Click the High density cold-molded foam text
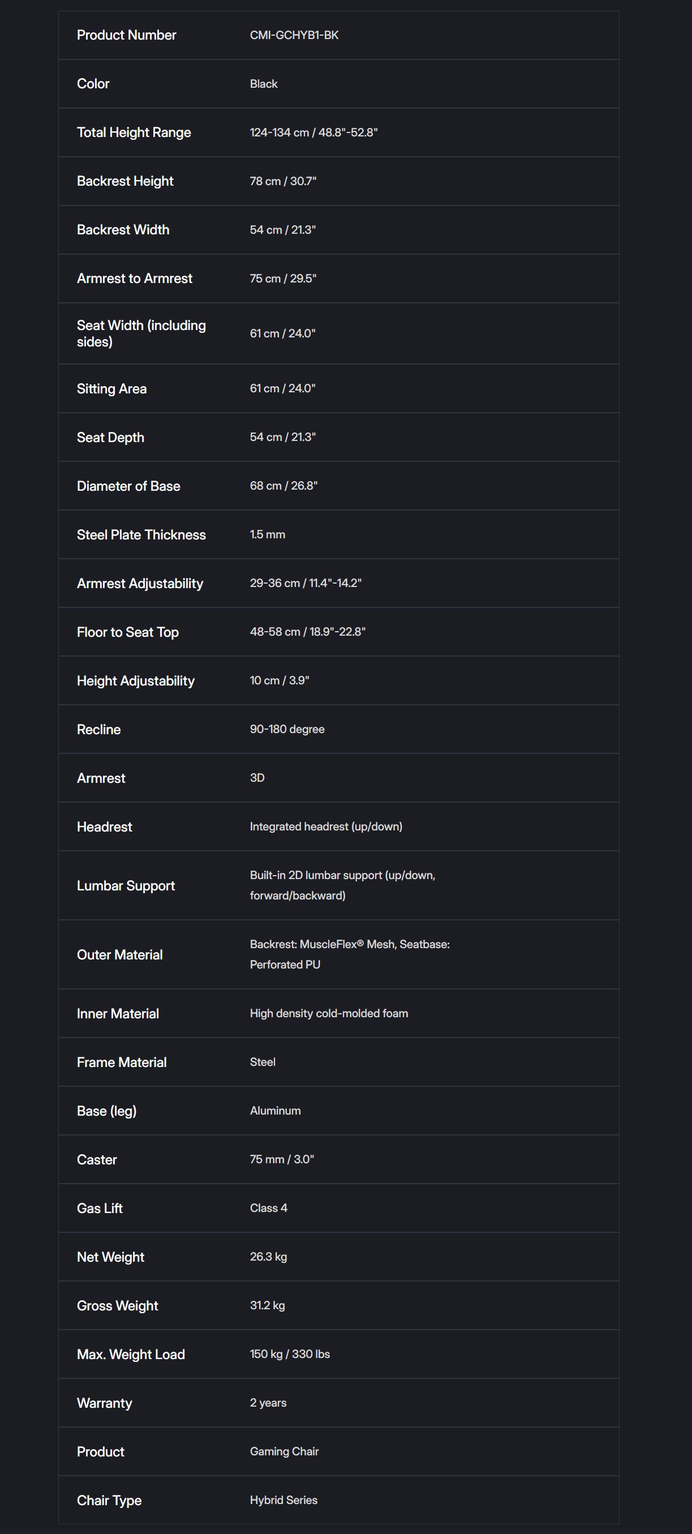This screenshot has height=1534, width=692. click(328, 1013)
